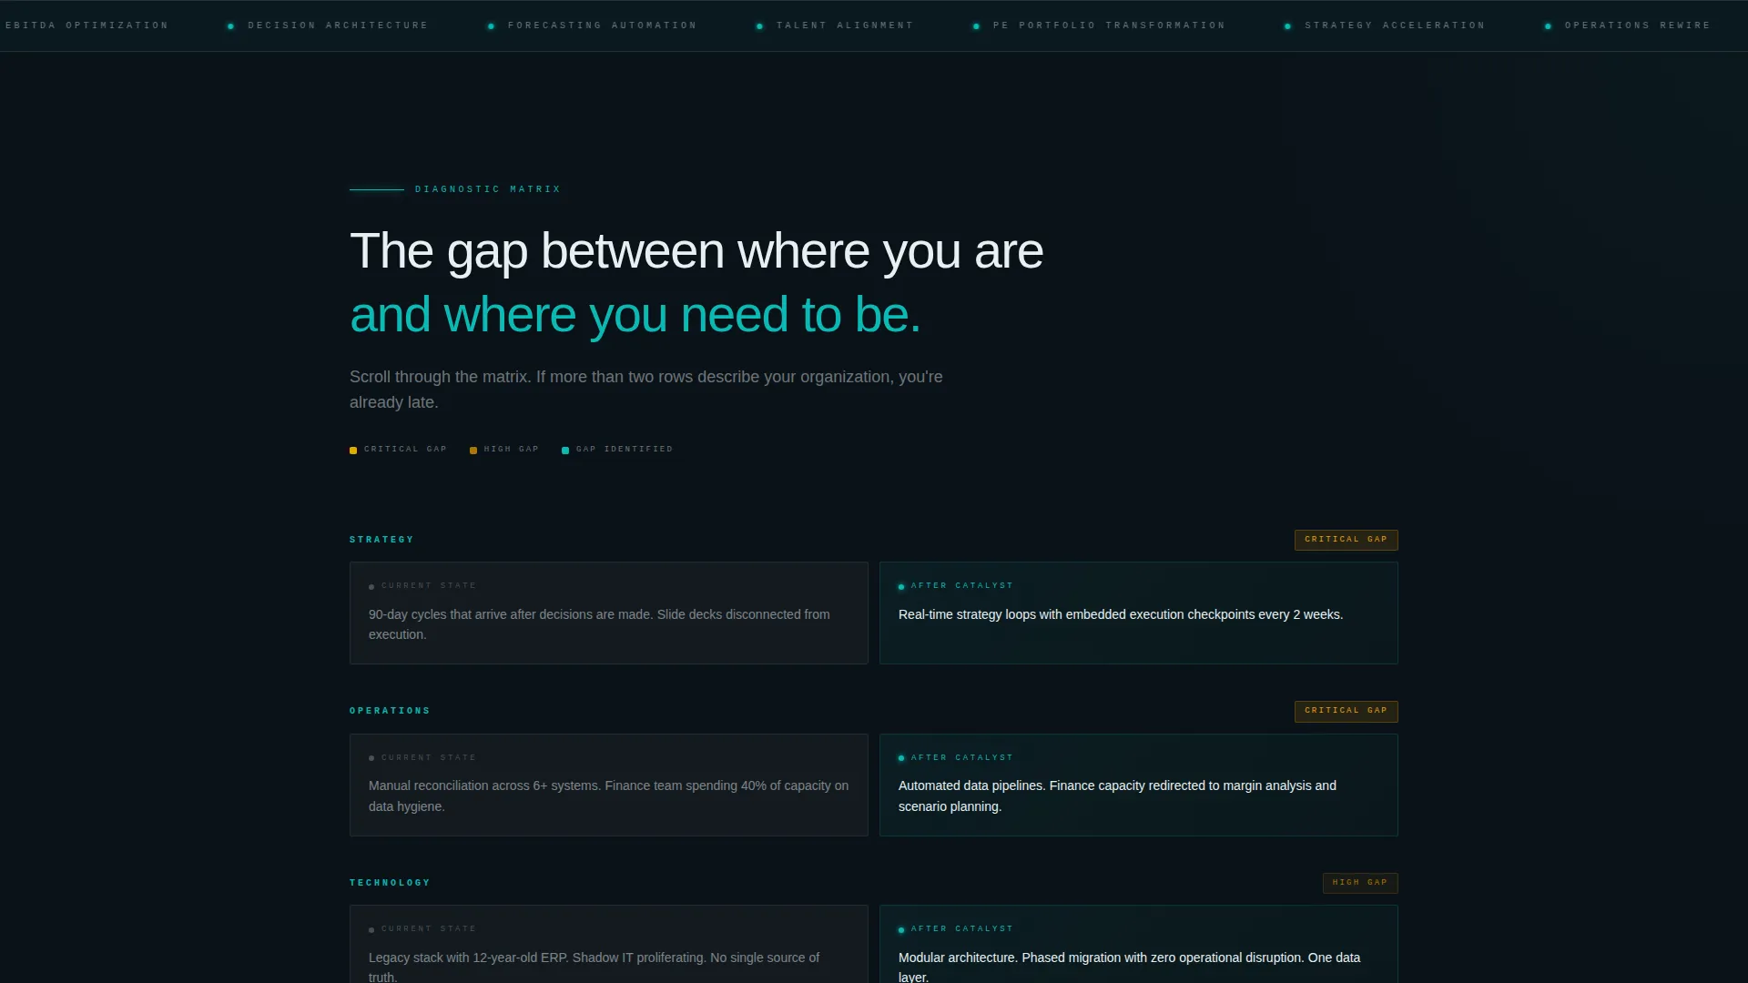Click the Operations row heading
This screenshot has height=983, width=1748.
390,711
